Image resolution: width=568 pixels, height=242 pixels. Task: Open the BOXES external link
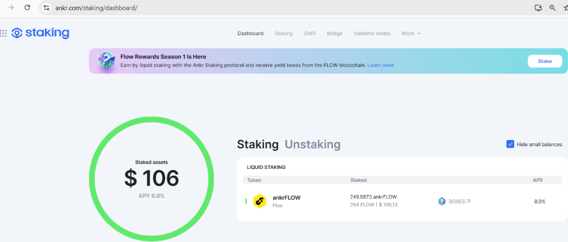click(459, 202)
